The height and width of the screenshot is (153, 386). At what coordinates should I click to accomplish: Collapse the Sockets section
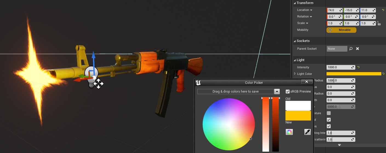(295, 41)
